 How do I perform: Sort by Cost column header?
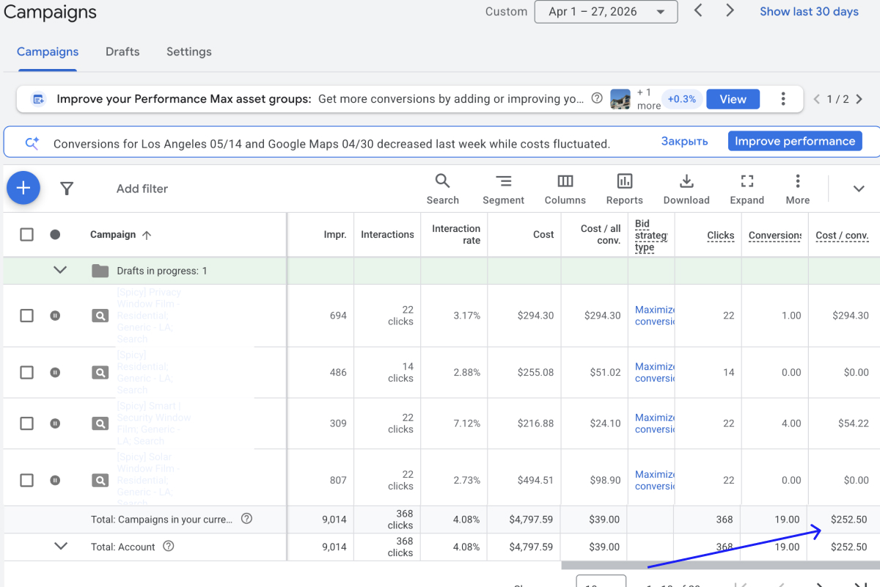[543, 235]
